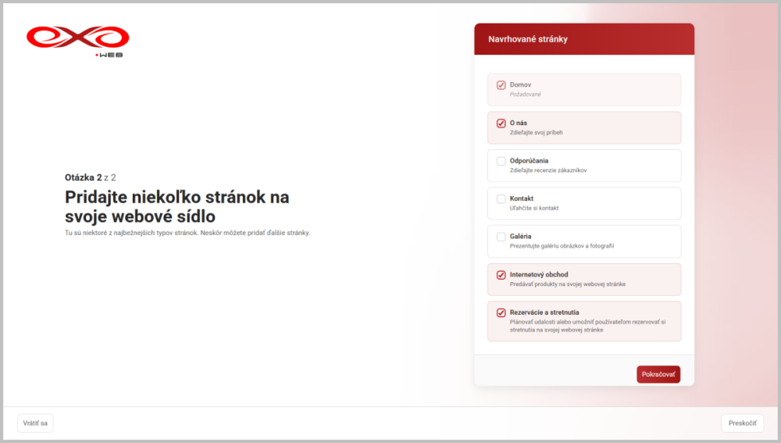Viewport: 781px width, 443px height.
Task: Click the 'Pridajte niekoľko stránok' heading
Action: (177, 206)
